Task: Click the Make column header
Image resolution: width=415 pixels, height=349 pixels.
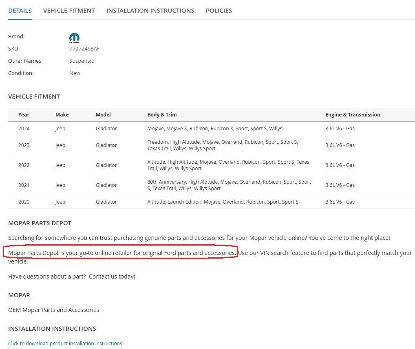Action: [x=62, y=114]
